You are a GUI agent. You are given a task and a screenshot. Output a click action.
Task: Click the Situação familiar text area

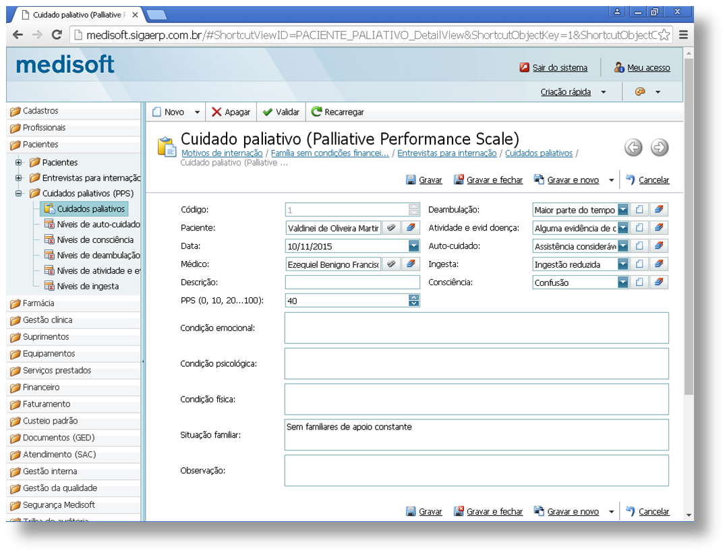click(x=477, y=435)
